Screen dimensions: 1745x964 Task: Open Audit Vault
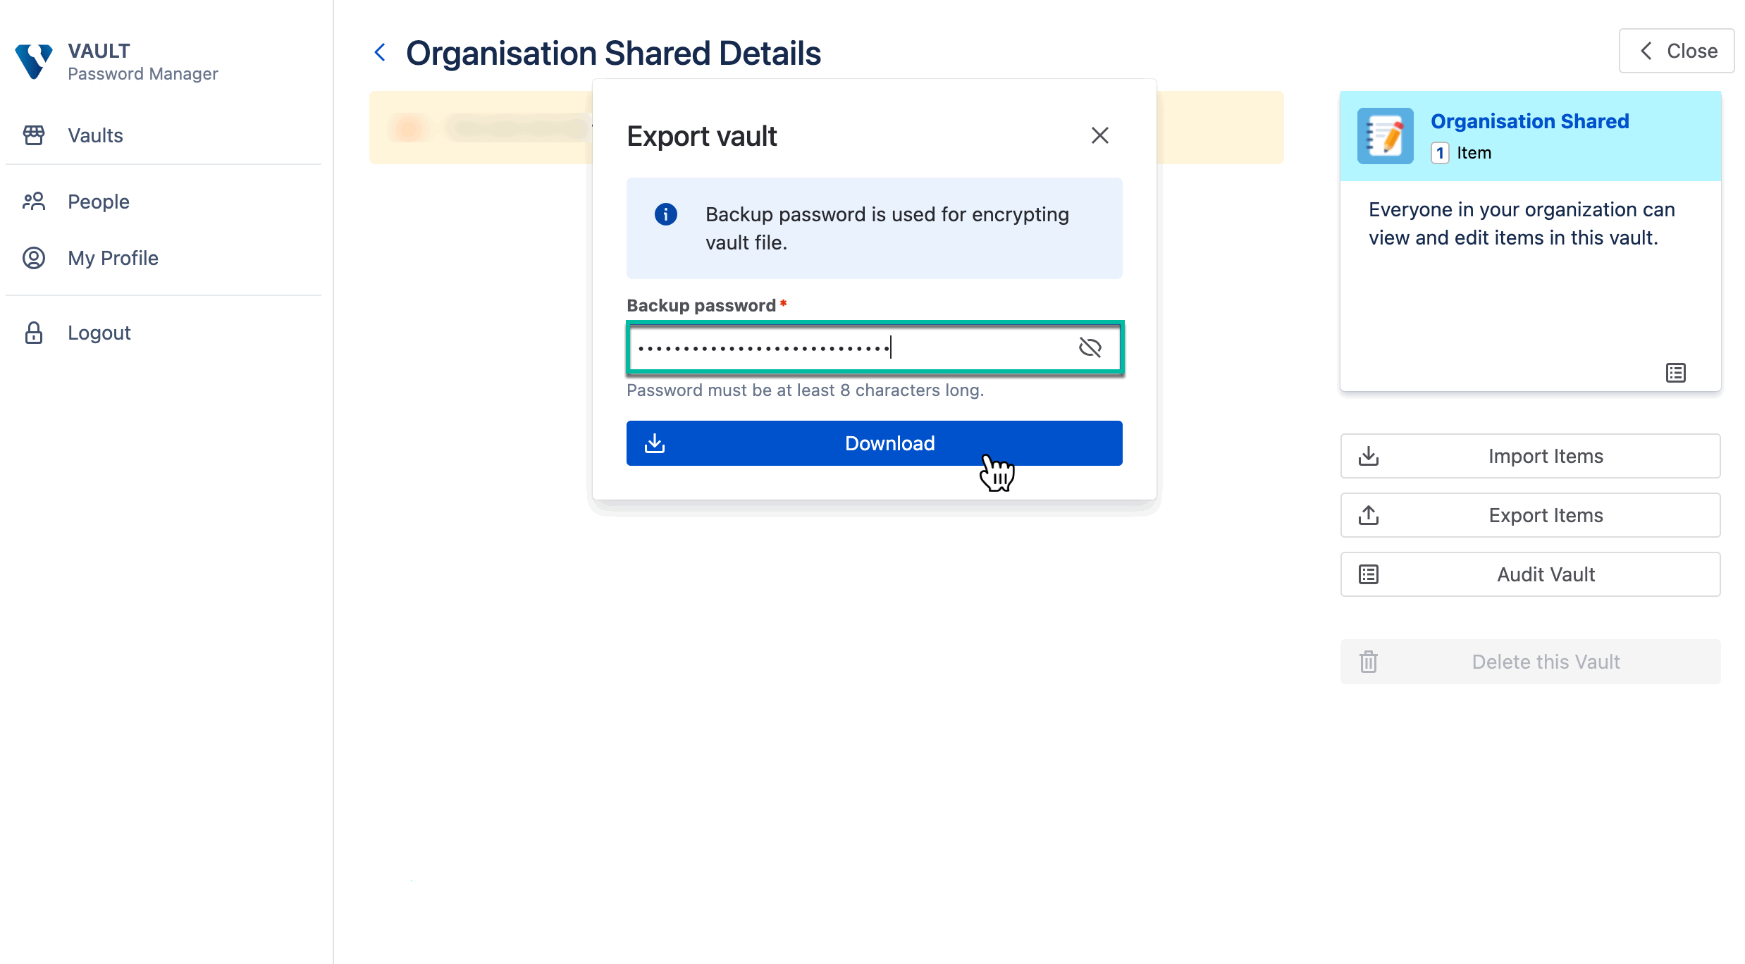pyautogui.click(x=1530, y=574)
